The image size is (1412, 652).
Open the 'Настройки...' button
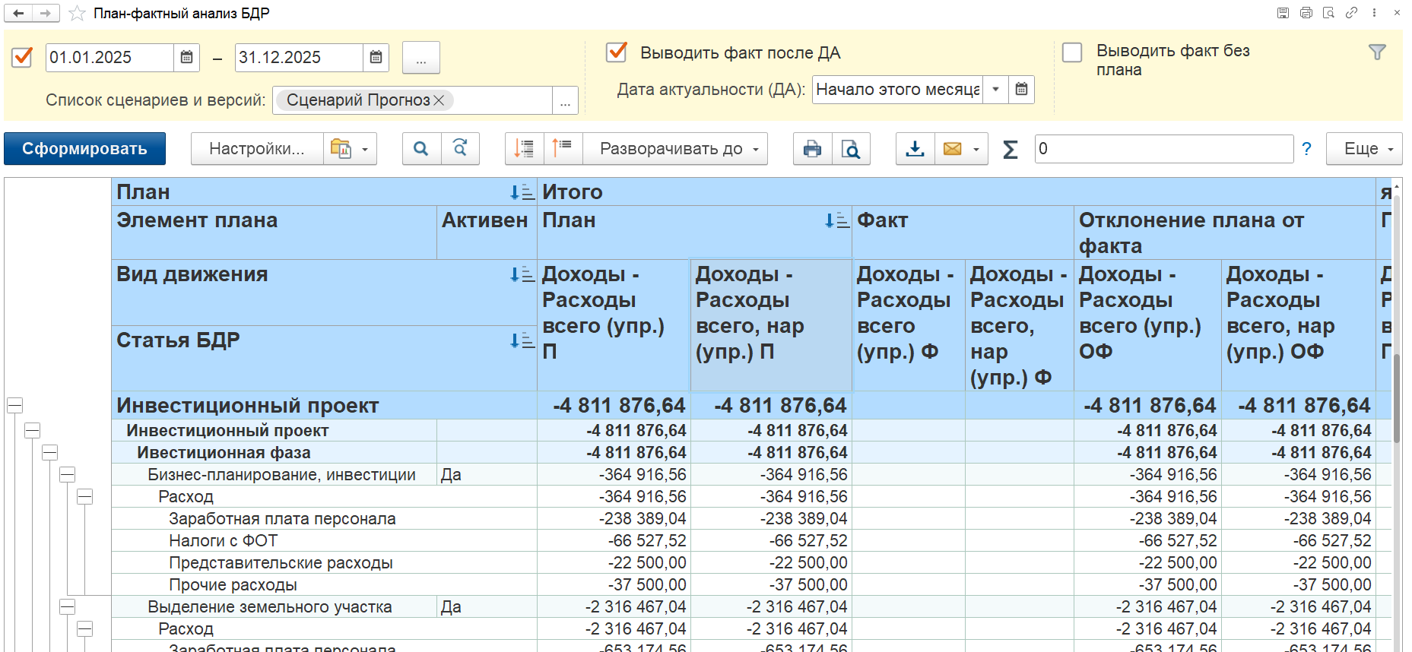[x=256, y=149]
